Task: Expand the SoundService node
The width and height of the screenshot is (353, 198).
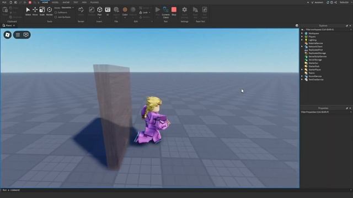Action: (x=302, y=76)
